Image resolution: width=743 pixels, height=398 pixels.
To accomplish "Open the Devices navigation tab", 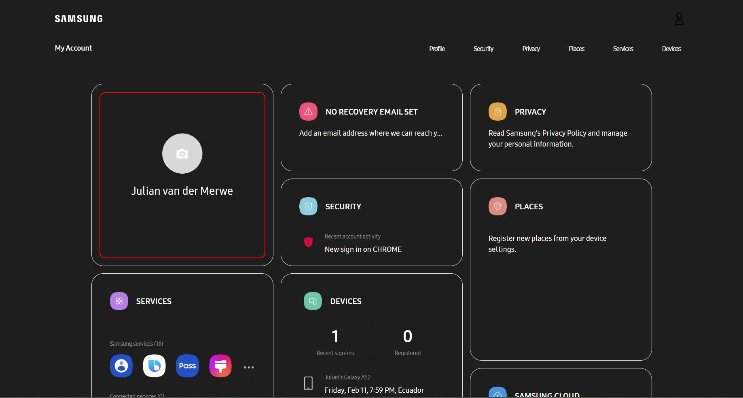I will [671, 49].
